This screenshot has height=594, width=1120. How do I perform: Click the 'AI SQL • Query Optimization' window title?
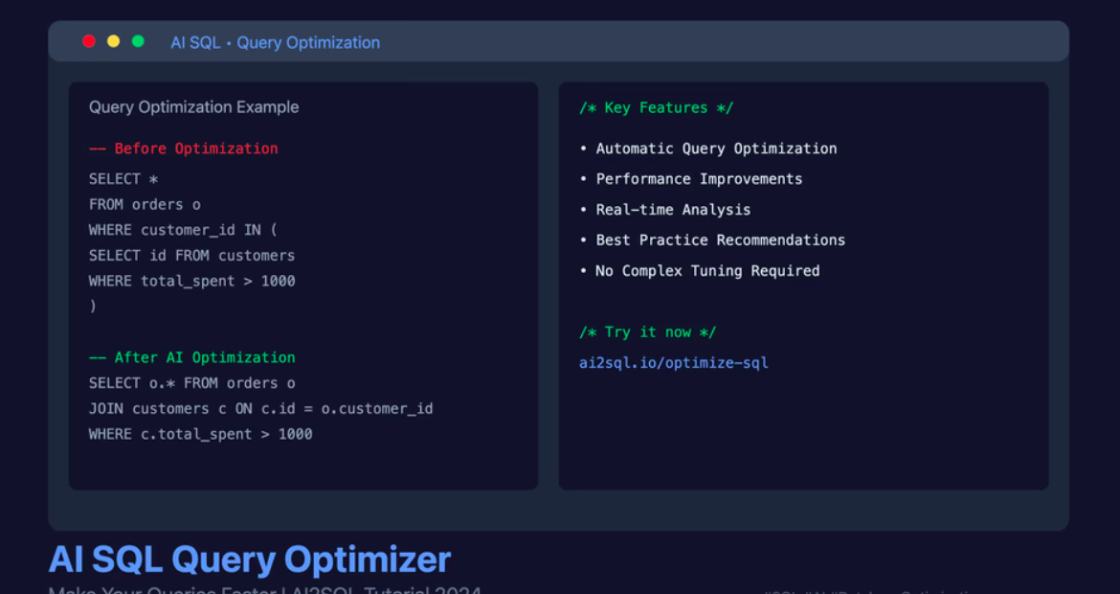[x=275, y=42]
